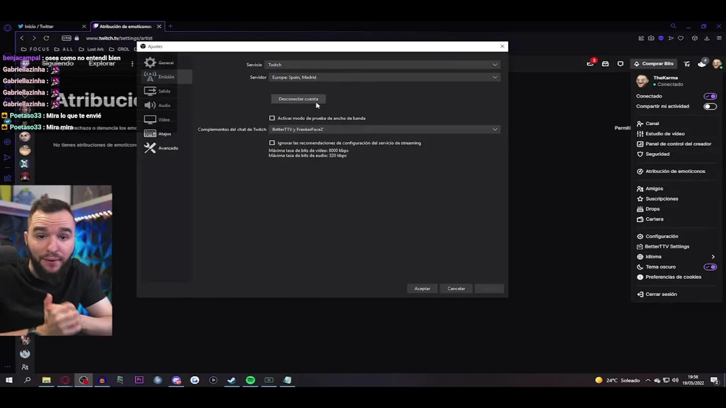Toggle the Tema oscuro switch
The image size is (726, 408).
tap(710, 267)
